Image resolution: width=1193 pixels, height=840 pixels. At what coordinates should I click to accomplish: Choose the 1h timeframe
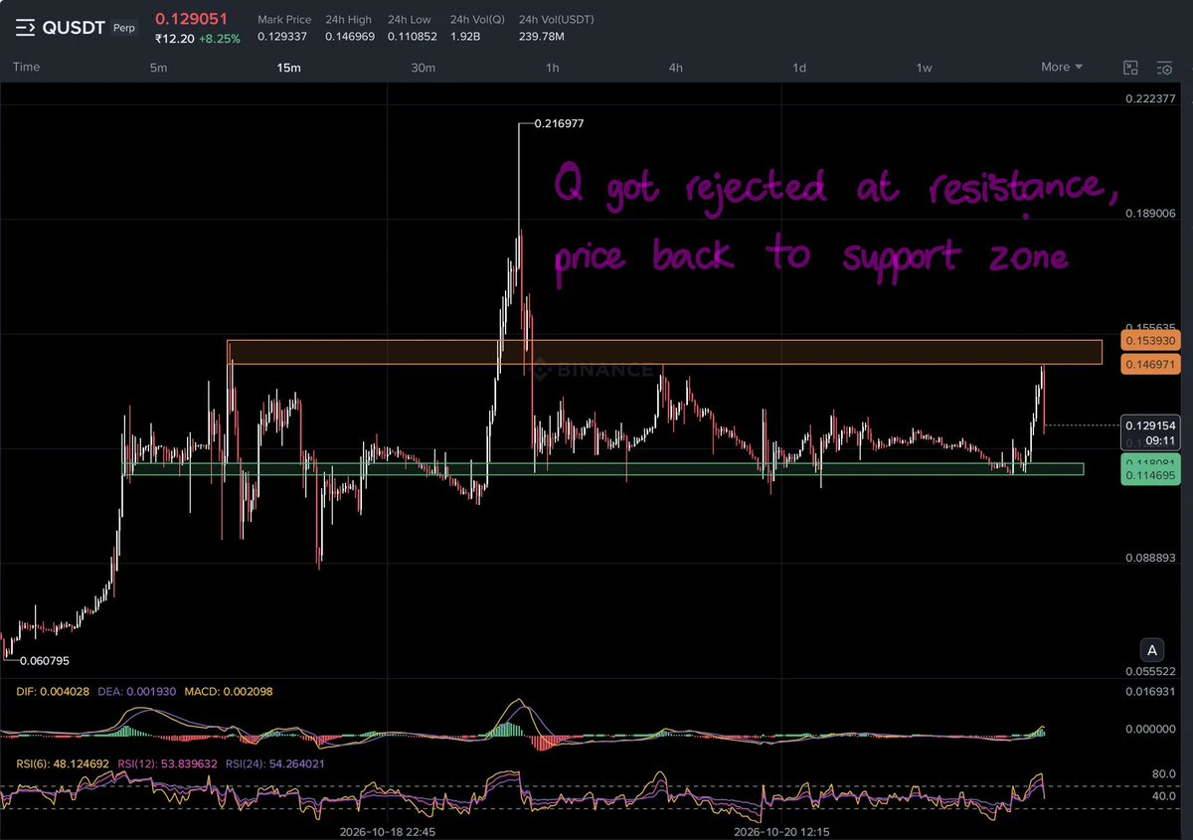553,68
